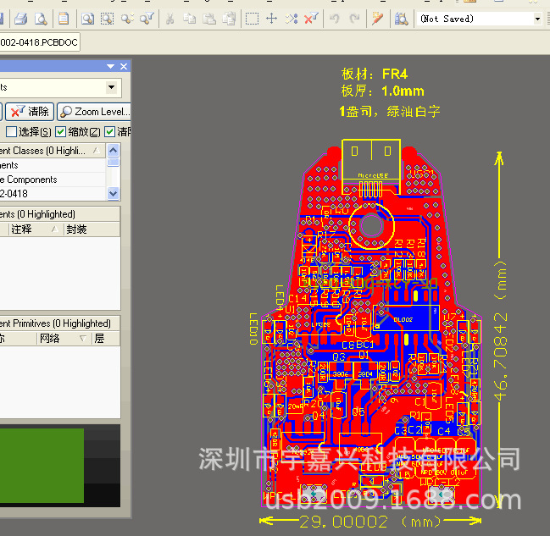Toggle the checkbox right of 缩放(Z)
Image resolution: width=550 pixels, height=536 pixels.
pyautogui.click(x=109, y=132)
